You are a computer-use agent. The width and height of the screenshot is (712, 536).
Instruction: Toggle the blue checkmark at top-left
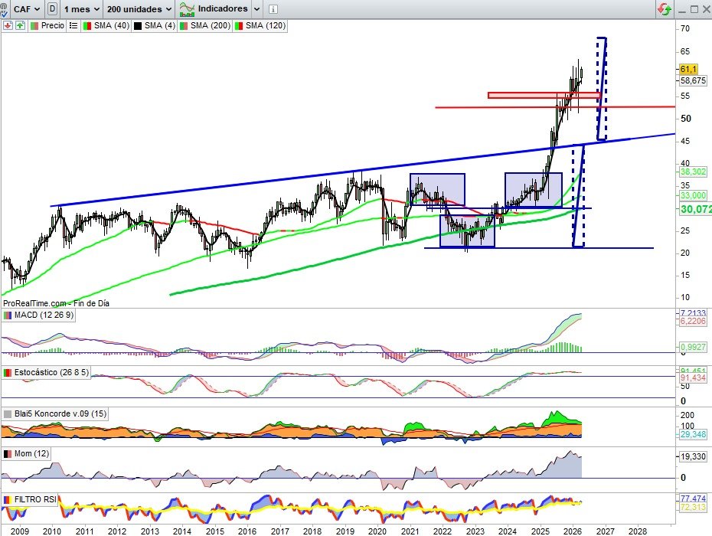pos(3,15)
